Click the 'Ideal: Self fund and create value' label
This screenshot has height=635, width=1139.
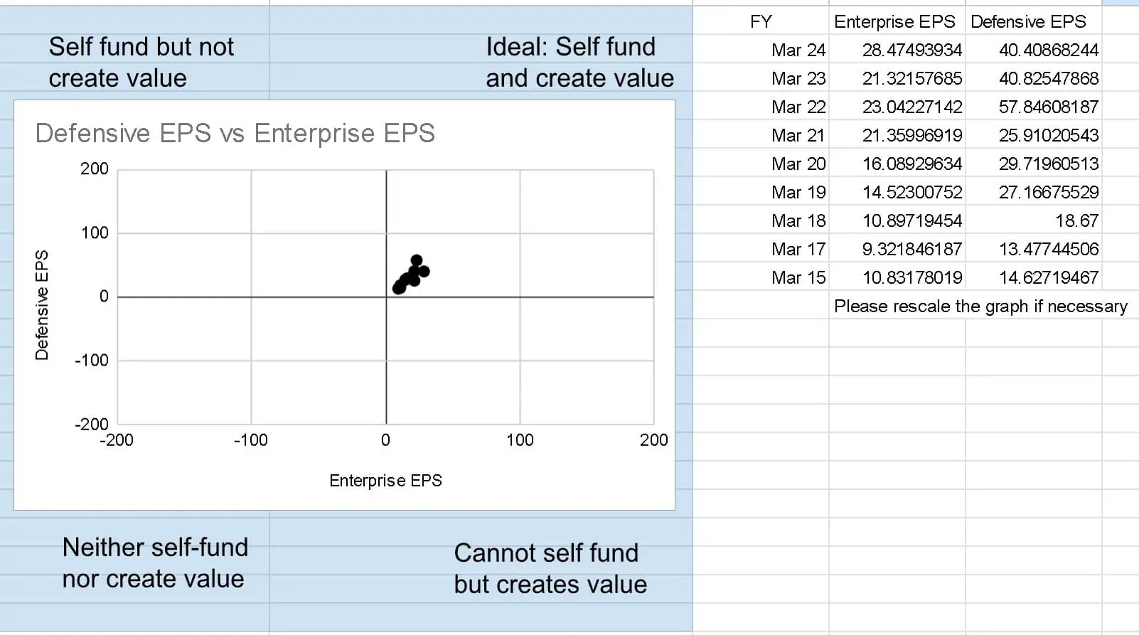pyautogui.click(x=579, y=63)
